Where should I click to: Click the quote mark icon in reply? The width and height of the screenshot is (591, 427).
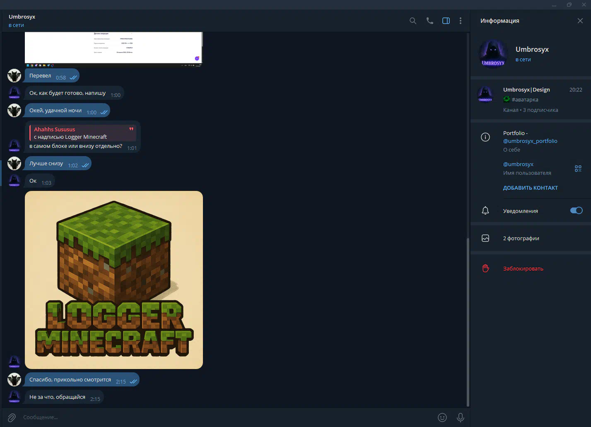131,129
